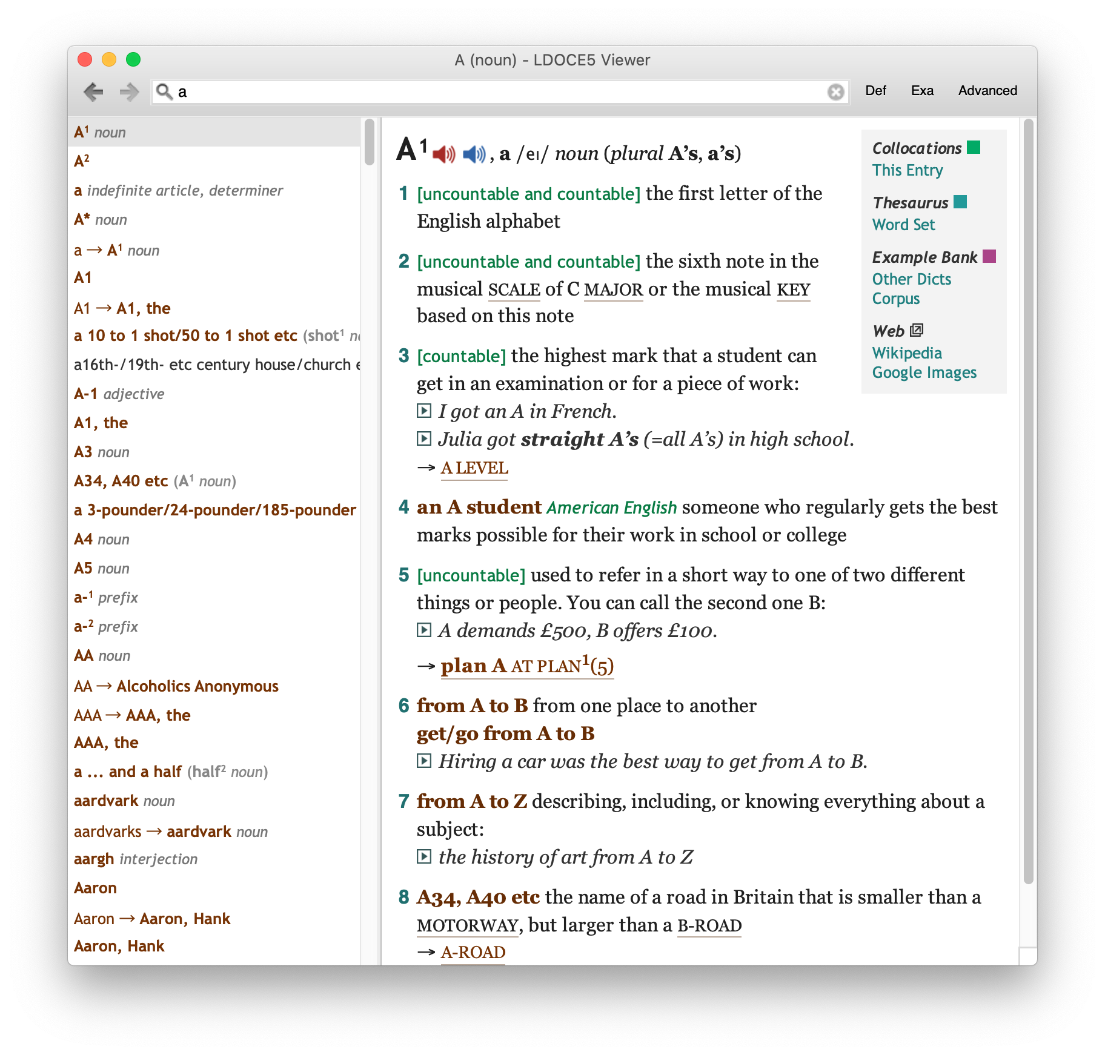The width and height of the screenshot is (1105, 1055).
Task: Click the teal Thesaurus square
Action: [x=960, y=202]
